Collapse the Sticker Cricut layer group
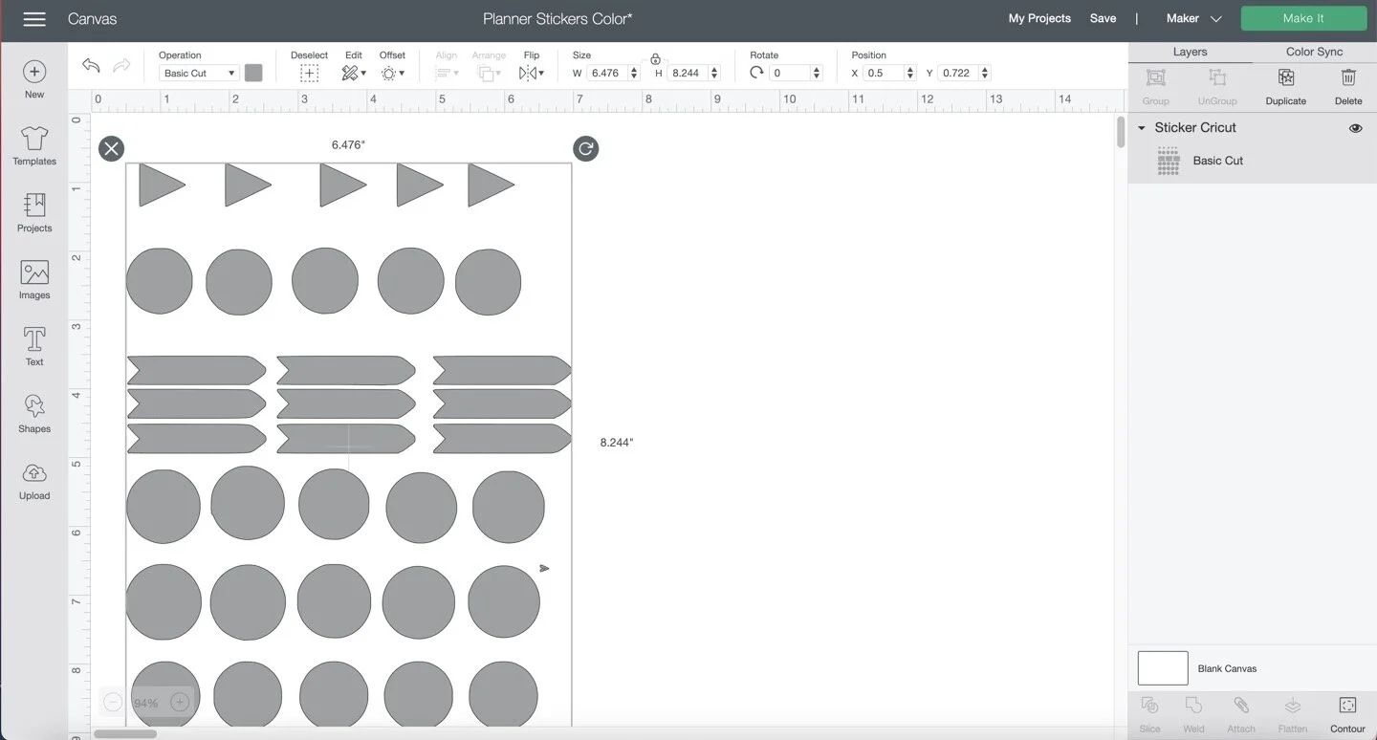Screen dimensions: 1377x740 (x=1141, y=128)
